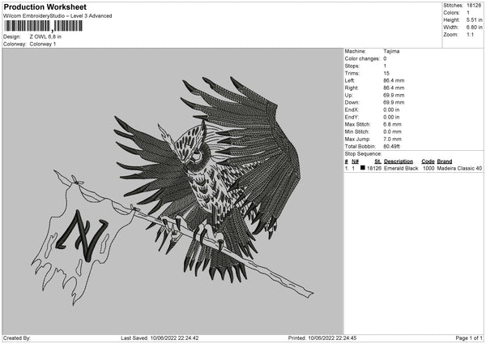Screen dimensions: 486x344
Task: Click the 'Brand' column header
Action: coord(445,161)
